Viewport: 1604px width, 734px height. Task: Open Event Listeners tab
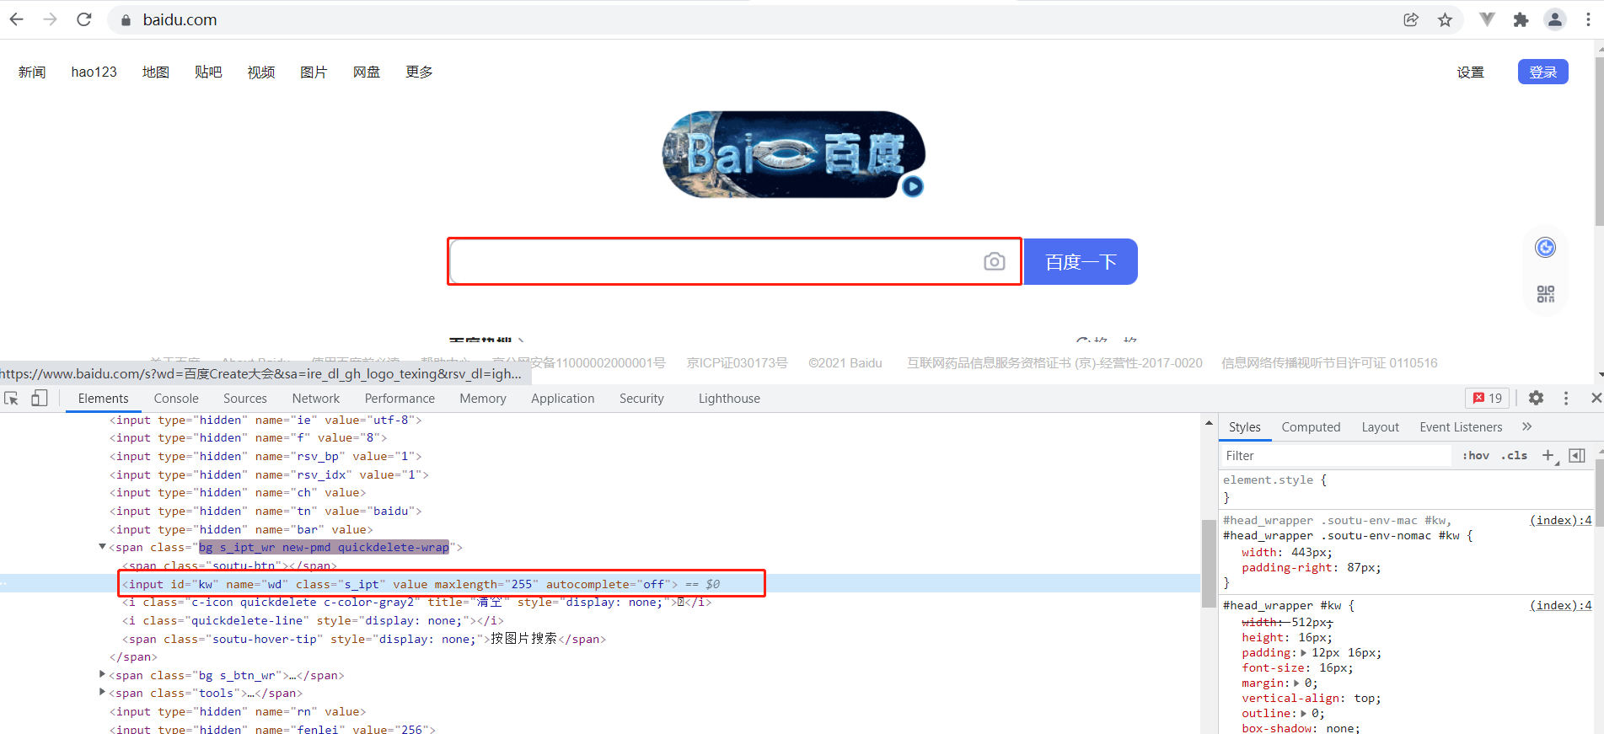tap(1461, 427)
